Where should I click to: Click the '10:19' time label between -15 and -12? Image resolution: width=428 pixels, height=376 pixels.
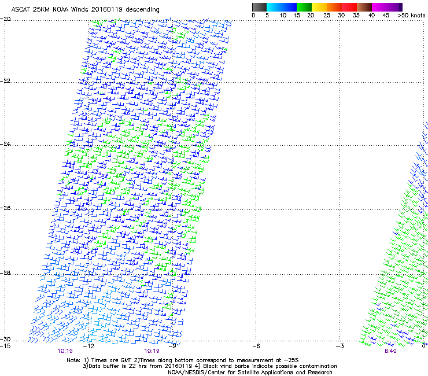[x=65, y=351]
